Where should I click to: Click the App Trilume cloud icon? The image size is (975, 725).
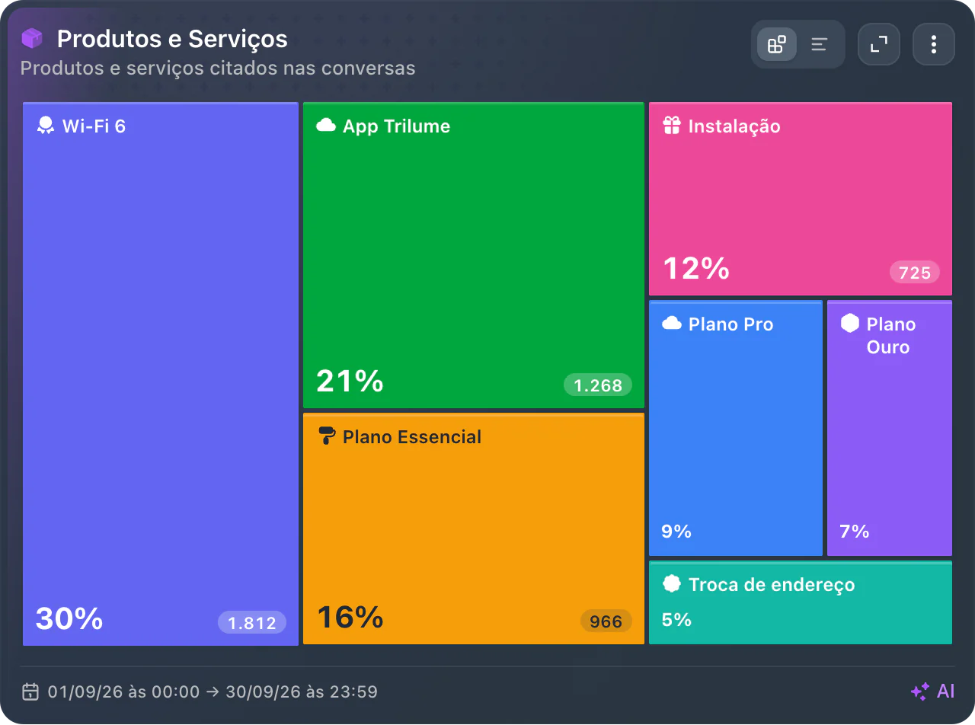(326, 126)
